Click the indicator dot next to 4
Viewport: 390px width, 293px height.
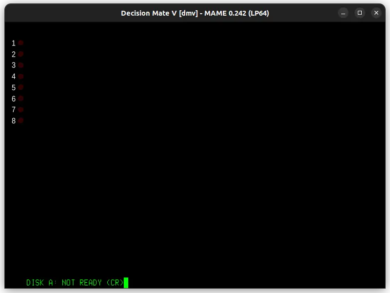(x=20, y=76)
